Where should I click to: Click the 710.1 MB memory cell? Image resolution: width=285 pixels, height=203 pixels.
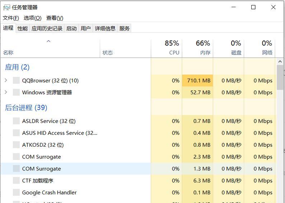pos(197,80)
